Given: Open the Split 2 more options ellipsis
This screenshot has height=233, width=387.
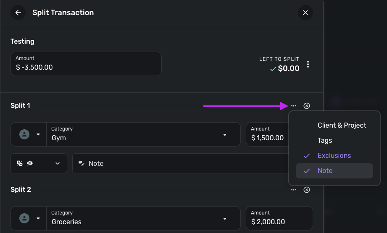Looking at the screenshot, I should pyautogui.click(x=294, y=190).
